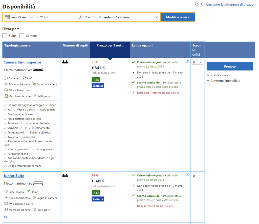Click the guests person icon
This screenshot has height=224, width=259.
point(81,17)
